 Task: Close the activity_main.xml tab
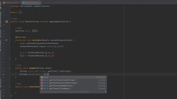coord(20,2)
